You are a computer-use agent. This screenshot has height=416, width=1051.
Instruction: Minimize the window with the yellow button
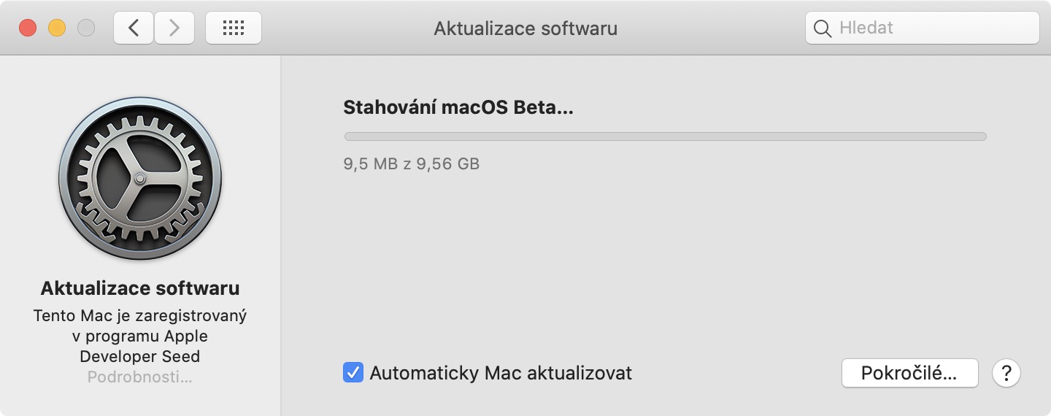57,28
